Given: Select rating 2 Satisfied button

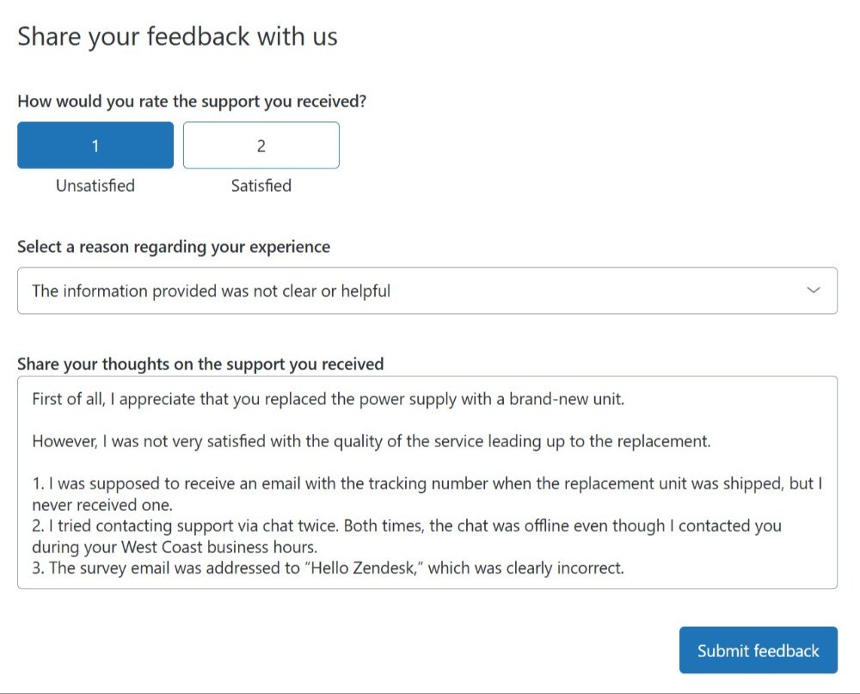Looking at the screenshot, I should click(x=261, y=145).
